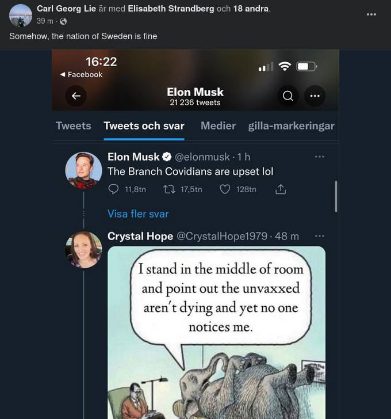Open the Twitter profile more-options button

[315, 96]
